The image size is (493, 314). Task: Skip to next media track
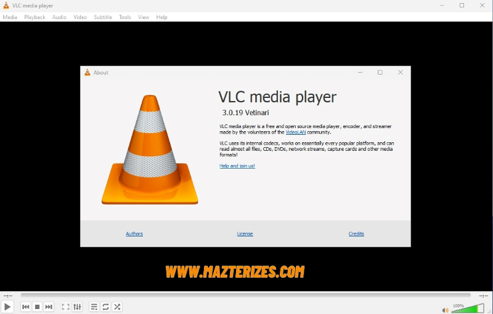click(49, 307)
